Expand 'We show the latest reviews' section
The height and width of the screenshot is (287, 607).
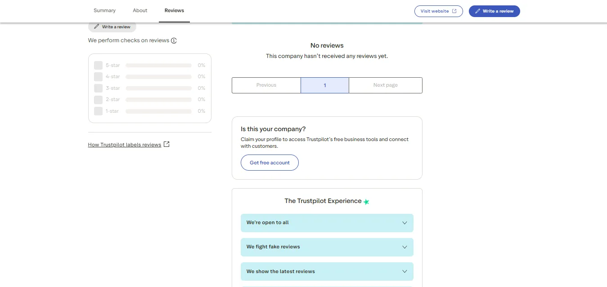[x=327, y=271]
